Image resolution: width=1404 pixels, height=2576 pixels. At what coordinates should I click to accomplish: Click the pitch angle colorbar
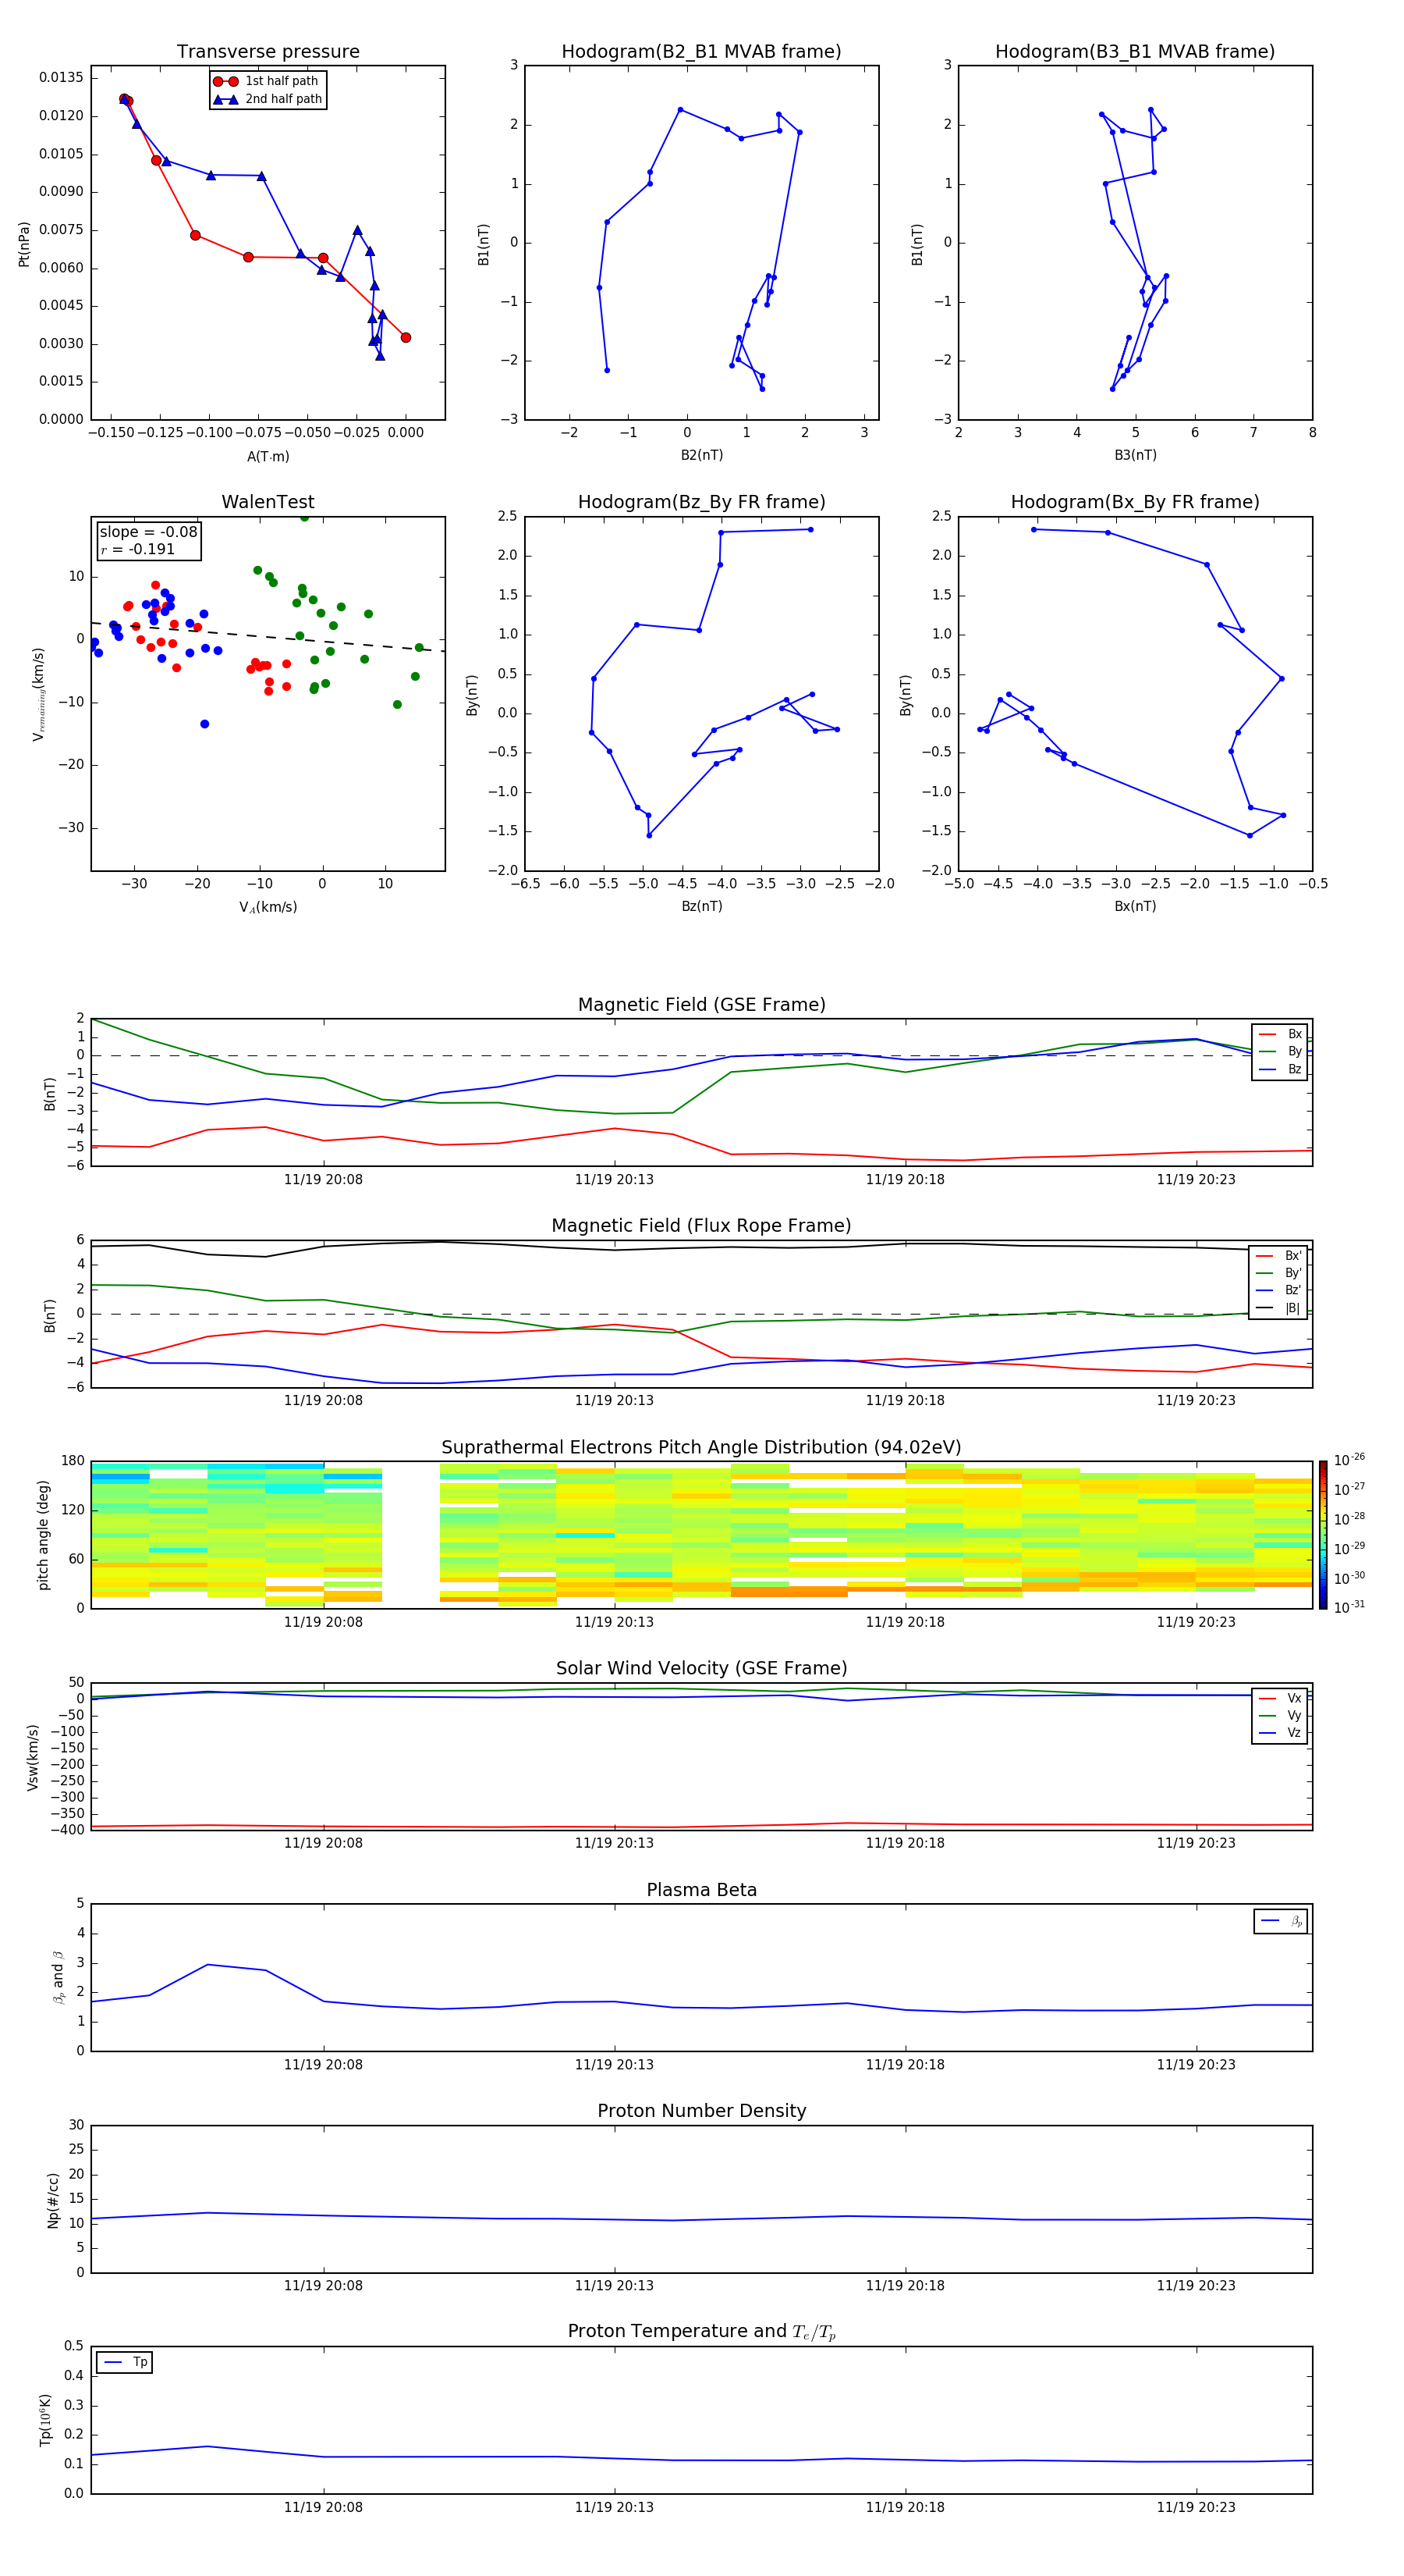click(1322, 1535)
